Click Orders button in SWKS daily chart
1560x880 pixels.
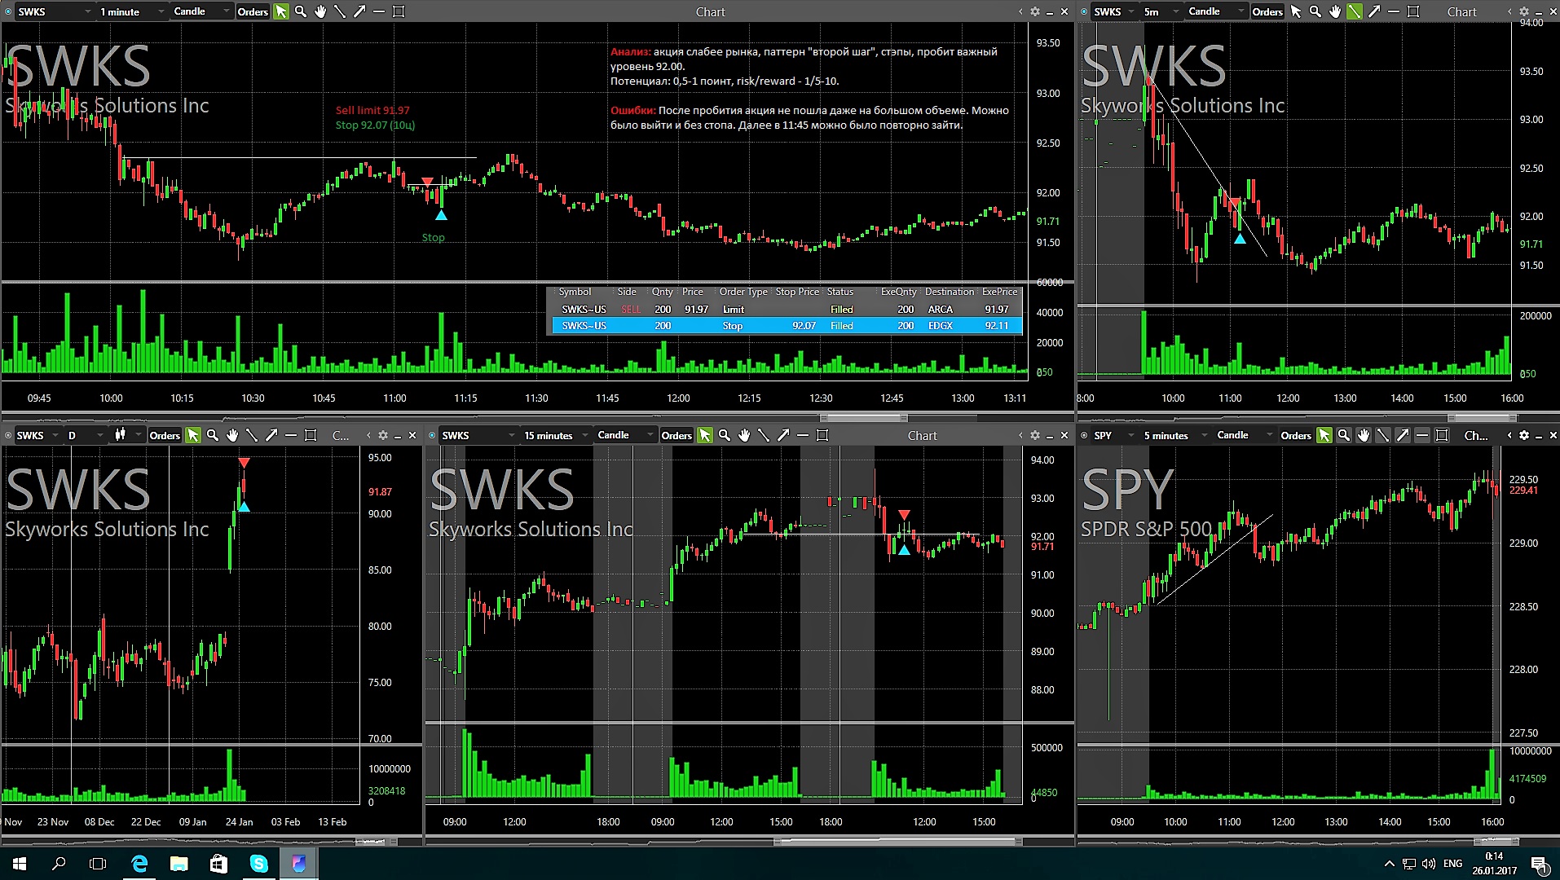click(165, 435)
